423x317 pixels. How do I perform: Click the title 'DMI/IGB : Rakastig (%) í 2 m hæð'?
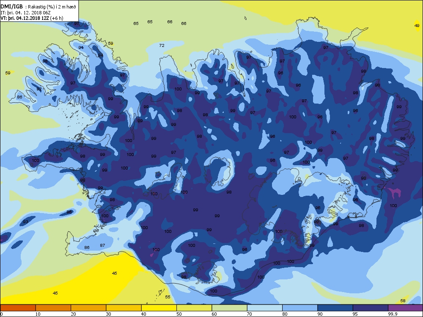point(38,7)
